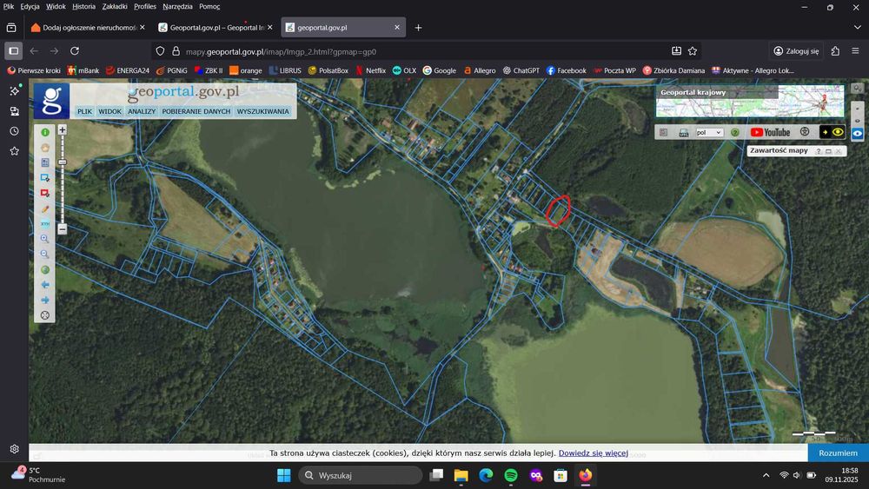This screenshot has width=869, height=489.
Task: Select the zoom-in magnifier tool
Action: pos(45,239)
